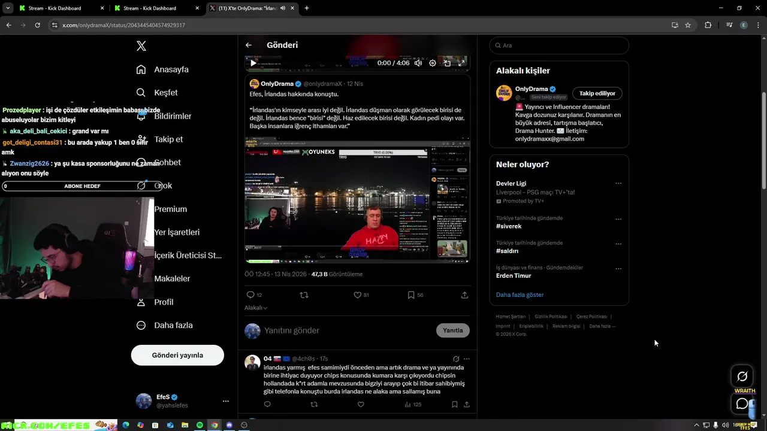Open Profil in the sidebar
767x431 pixels.
click(155, 302)
